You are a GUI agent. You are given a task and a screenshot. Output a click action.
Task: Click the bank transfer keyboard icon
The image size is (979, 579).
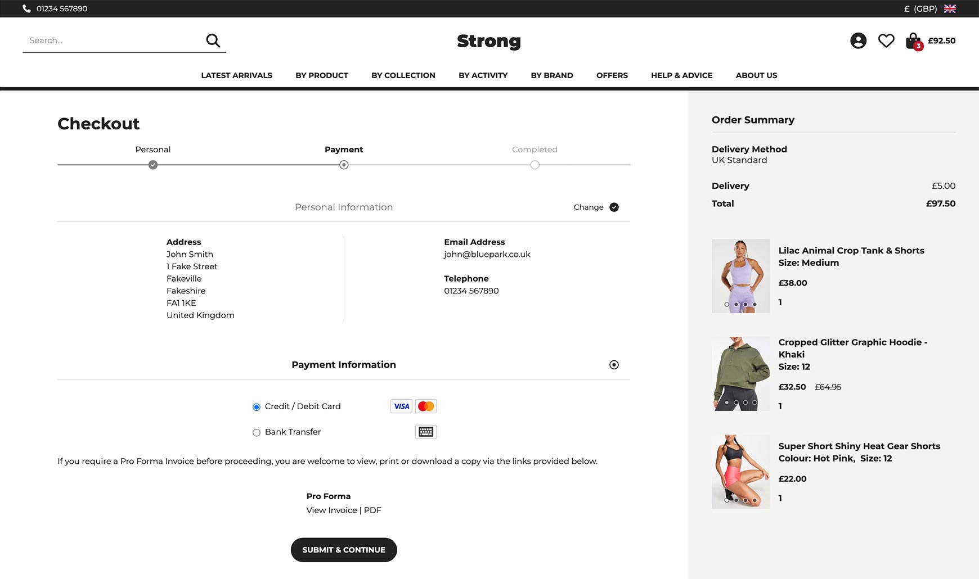click(426, 432)
